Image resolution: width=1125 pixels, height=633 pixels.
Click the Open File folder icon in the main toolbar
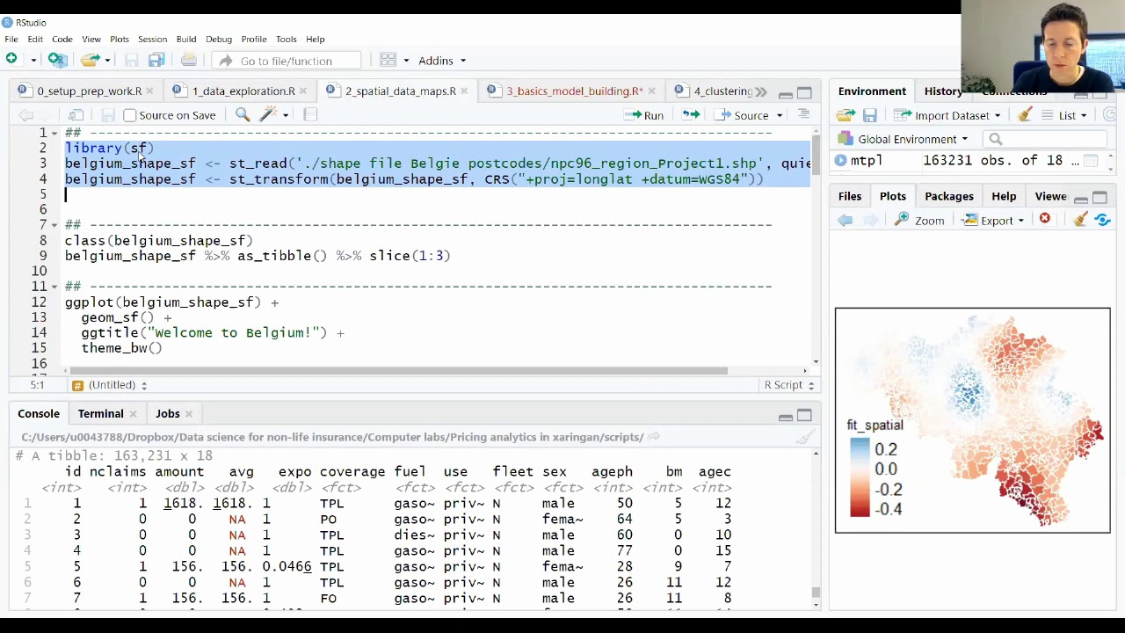tap(90, 60)
